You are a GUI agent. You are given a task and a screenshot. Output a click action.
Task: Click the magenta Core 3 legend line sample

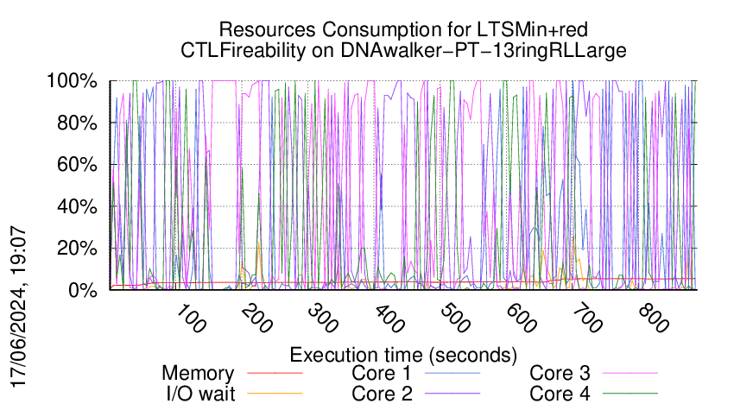(630, 373)
